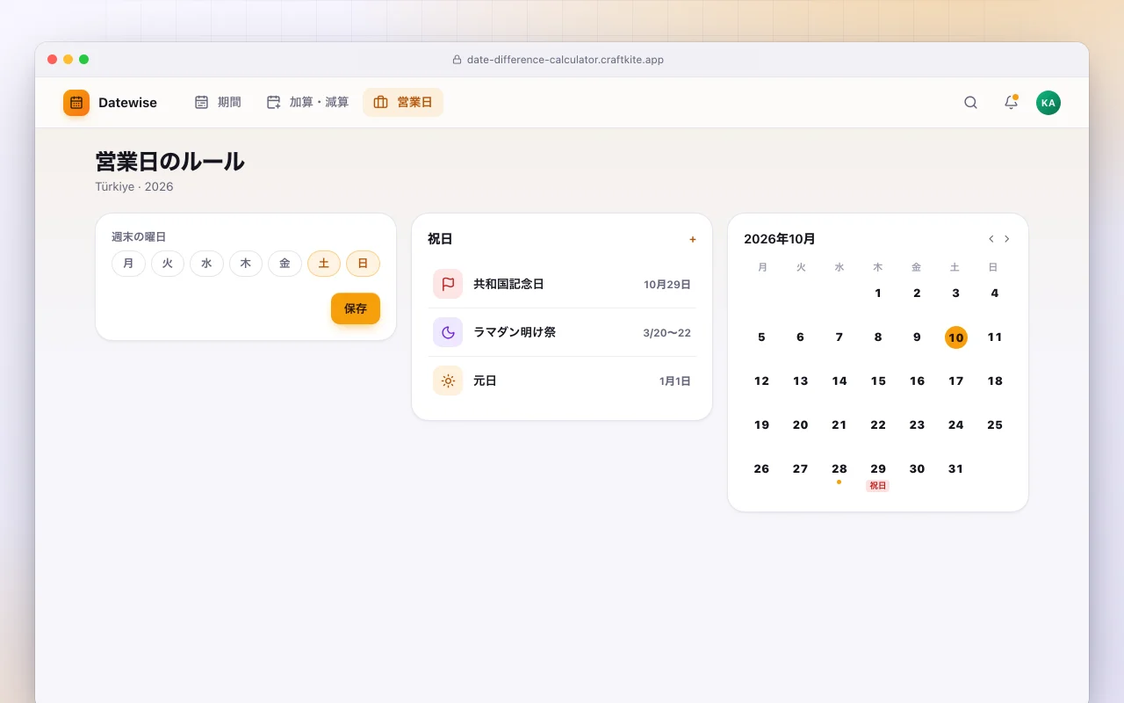The width and height of the screenshot is (1124, 703).
Task: Select October 31 in calendar
Action: pos(956,469)
